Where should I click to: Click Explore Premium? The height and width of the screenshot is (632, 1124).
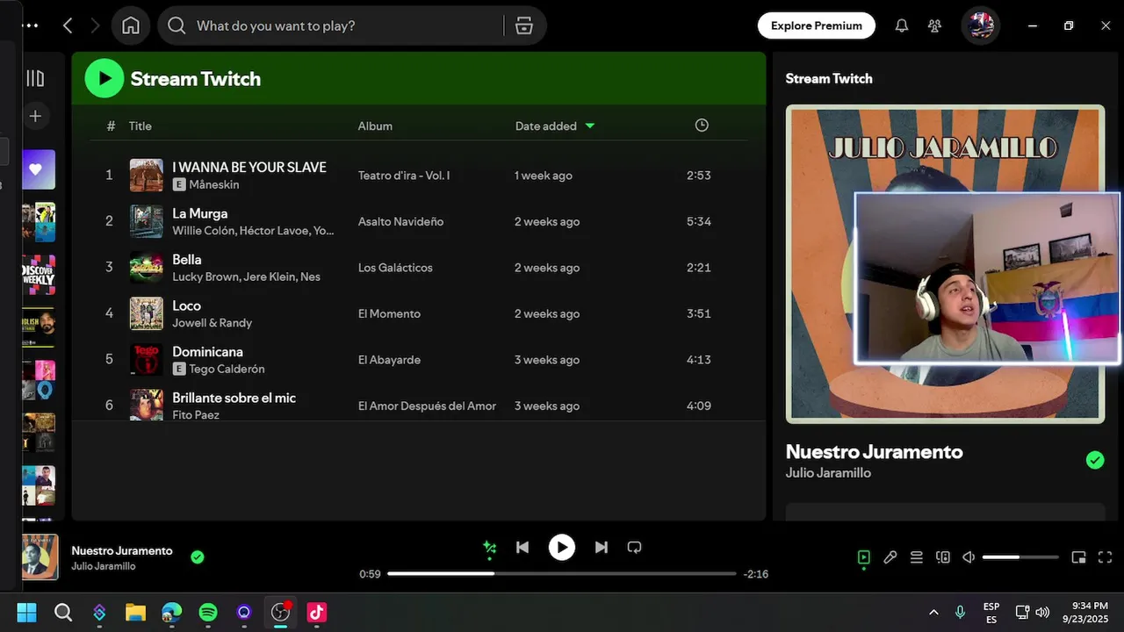(x=817, y=25)
